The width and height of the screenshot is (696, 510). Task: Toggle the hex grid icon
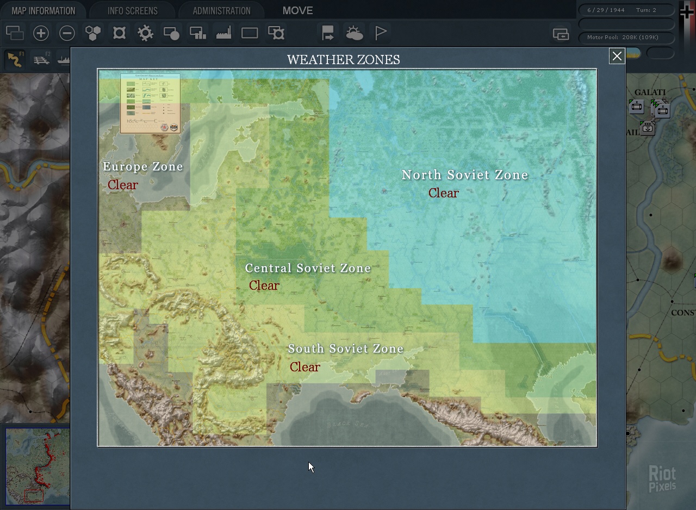point(93,33)
